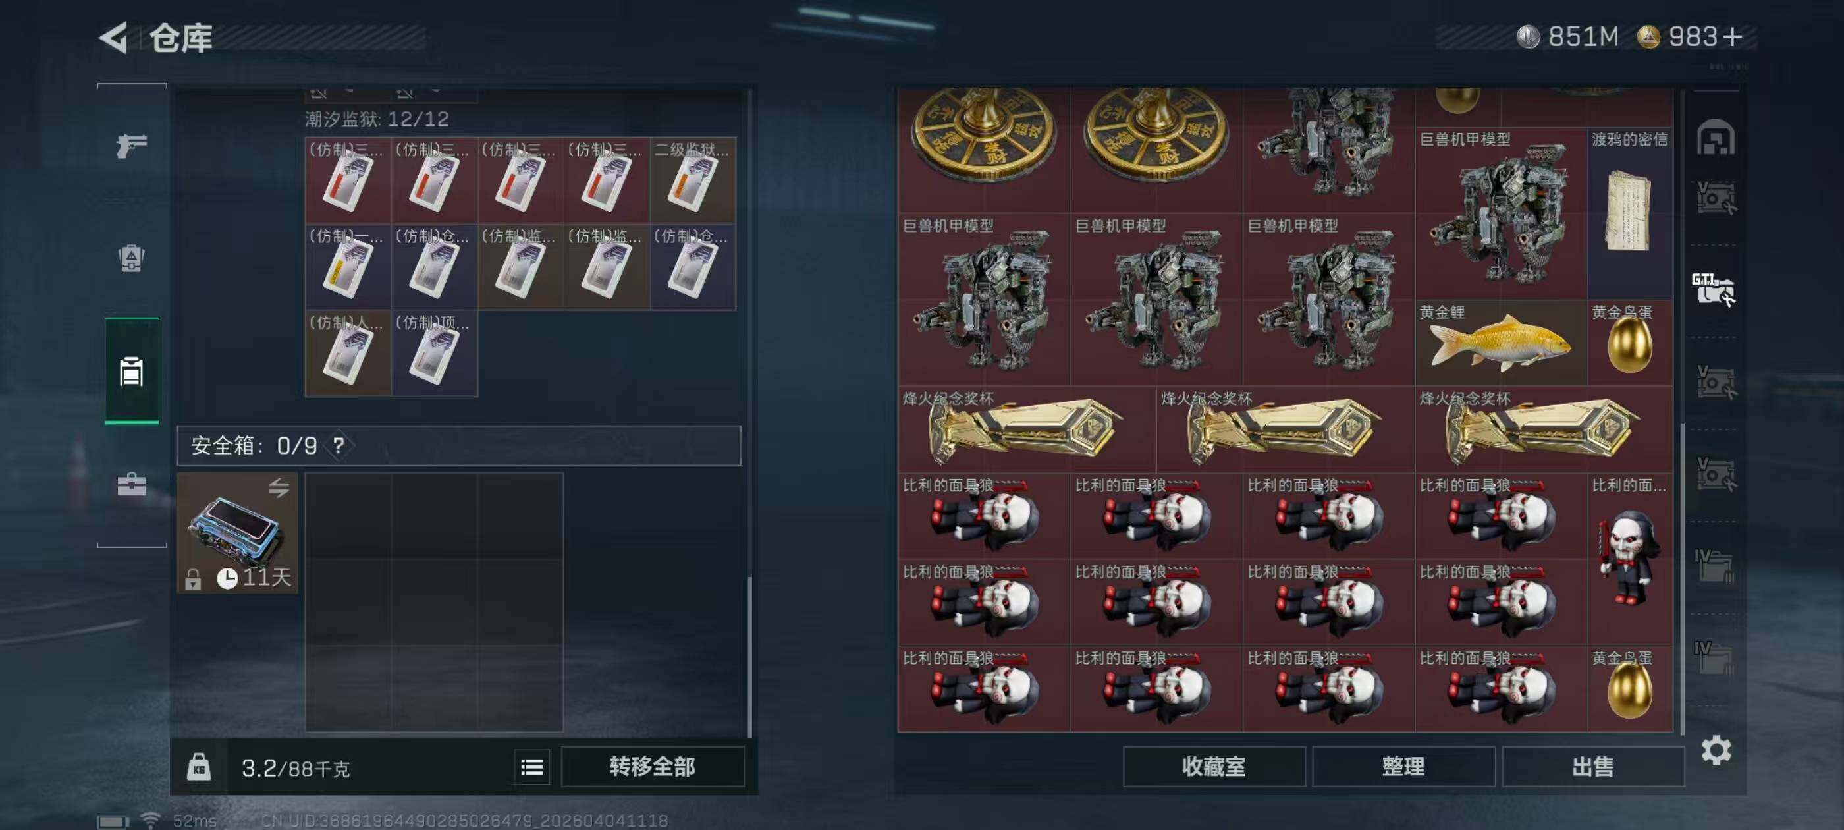
Task: Open the briefcase tab in the left sidebar
Action: (132, 484)
